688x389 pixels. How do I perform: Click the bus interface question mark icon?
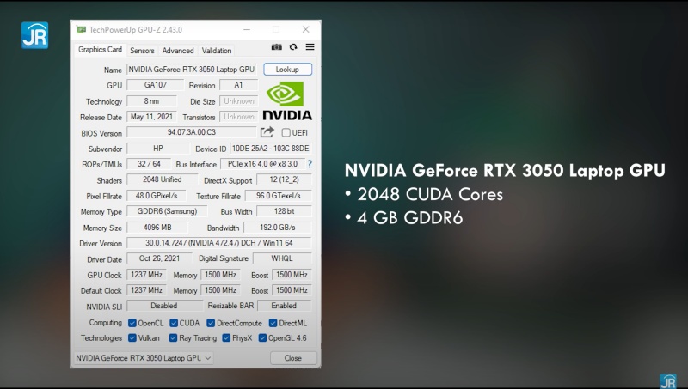(309, 164)
